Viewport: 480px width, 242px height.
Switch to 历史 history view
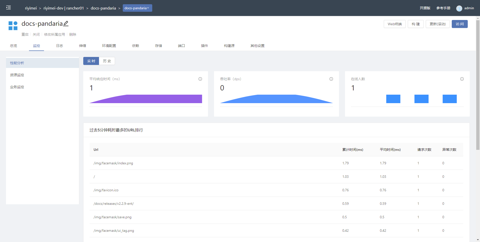point(107,61)
